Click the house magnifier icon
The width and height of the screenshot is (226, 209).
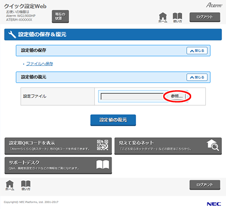pos(212,145)
